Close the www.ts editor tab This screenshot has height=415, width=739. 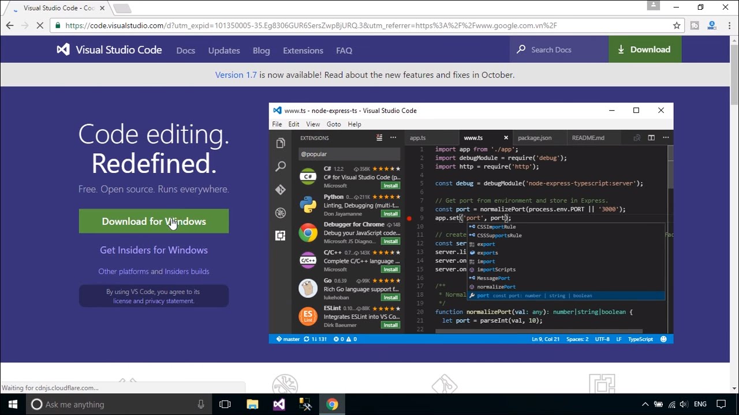[506, 138]
